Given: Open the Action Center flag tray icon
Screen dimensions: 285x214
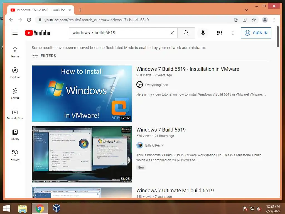Looking at the screenshot, I should [x=245, y=209].
